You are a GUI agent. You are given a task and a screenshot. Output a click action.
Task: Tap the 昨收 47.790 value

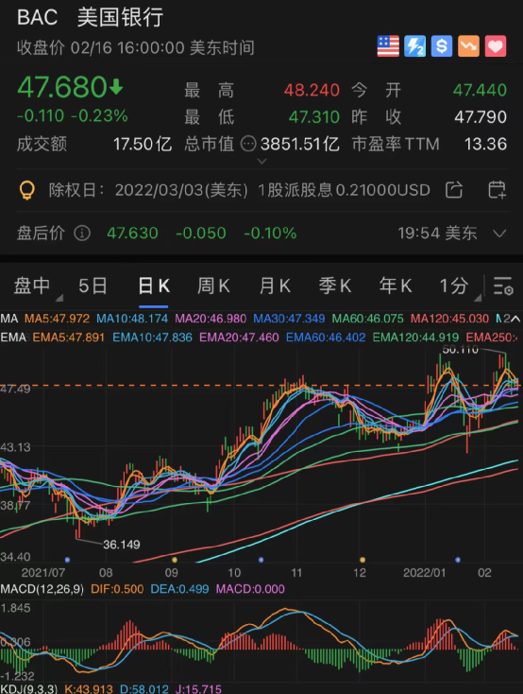[481, 117]
